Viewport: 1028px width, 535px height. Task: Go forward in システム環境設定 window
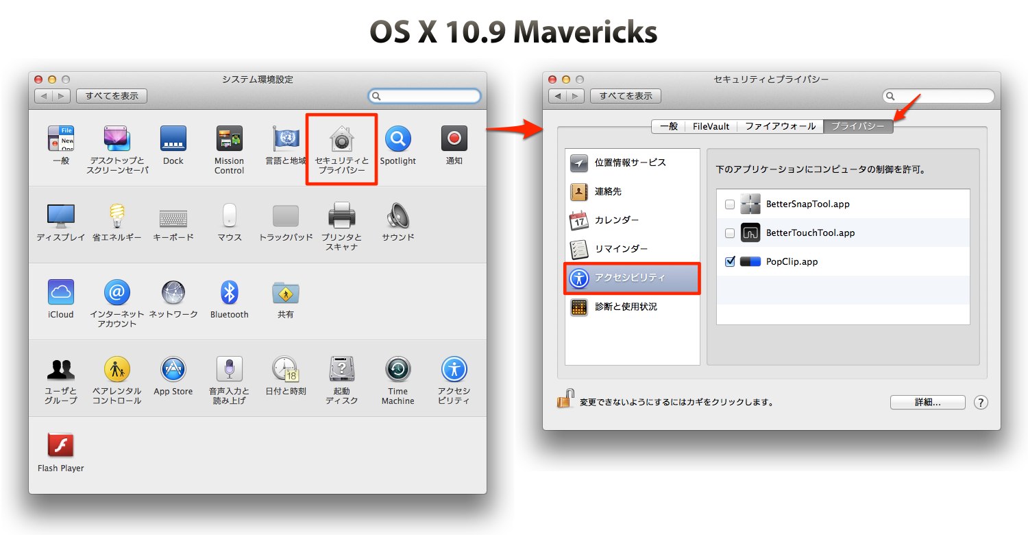(x=62, y=96)
